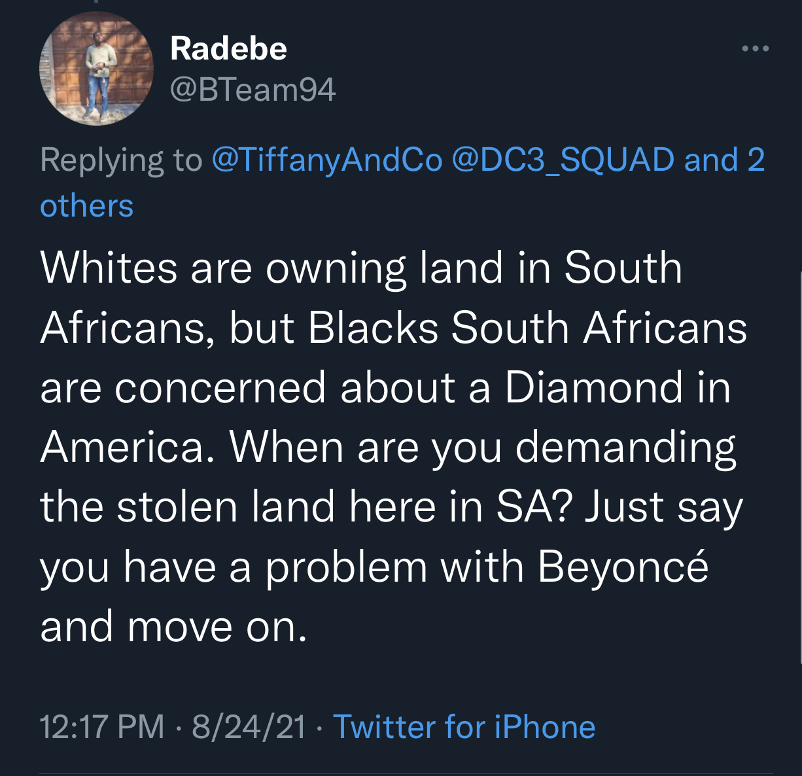Click the word Beyoncé in the tweet

(623, 567)
